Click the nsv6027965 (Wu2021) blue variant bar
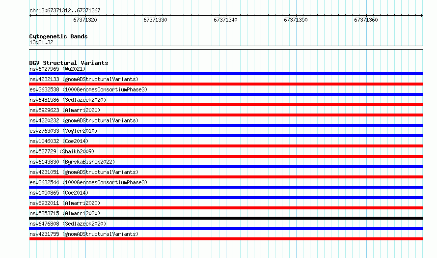437x258 pixels. point(226,74)
